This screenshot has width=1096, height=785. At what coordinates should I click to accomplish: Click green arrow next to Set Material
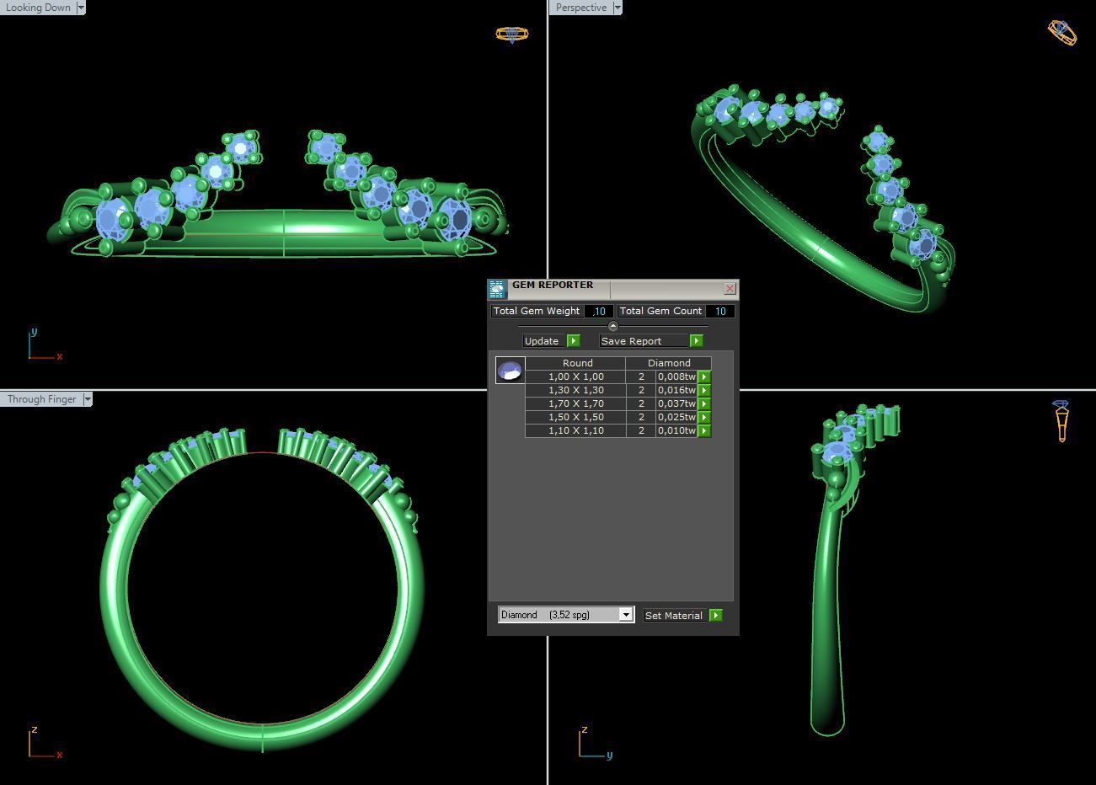715,616
